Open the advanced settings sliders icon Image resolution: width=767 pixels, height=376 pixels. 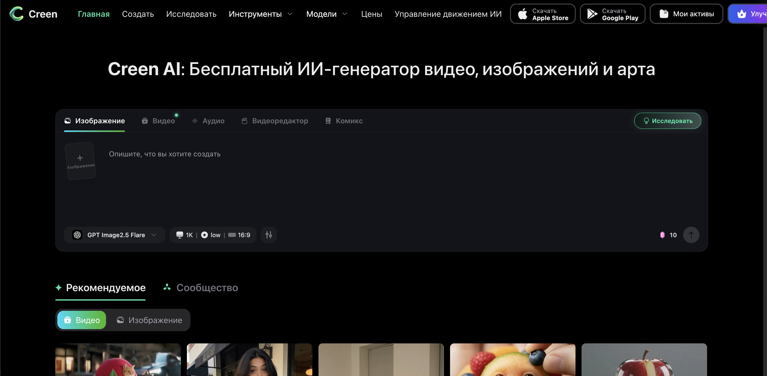269,235
